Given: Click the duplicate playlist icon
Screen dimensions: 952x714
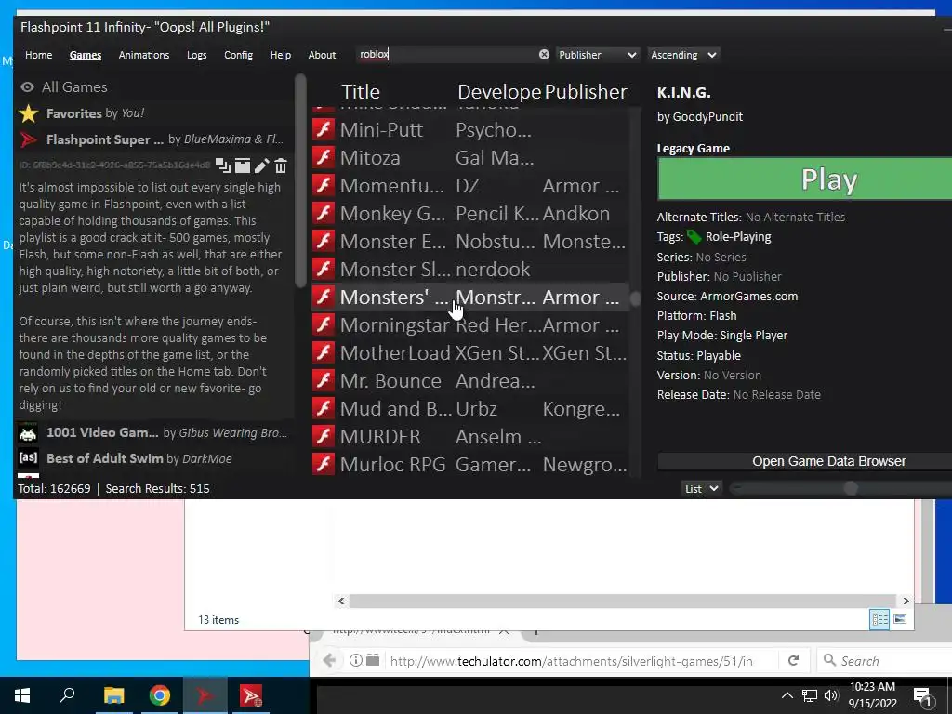Looking at the screenshot, I should click(x=223, y=165).
